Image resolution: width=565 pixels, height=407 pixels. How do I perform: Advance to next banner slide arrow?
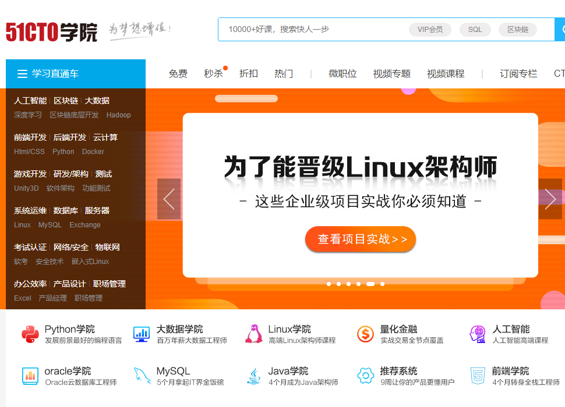[x=550, y=199]
